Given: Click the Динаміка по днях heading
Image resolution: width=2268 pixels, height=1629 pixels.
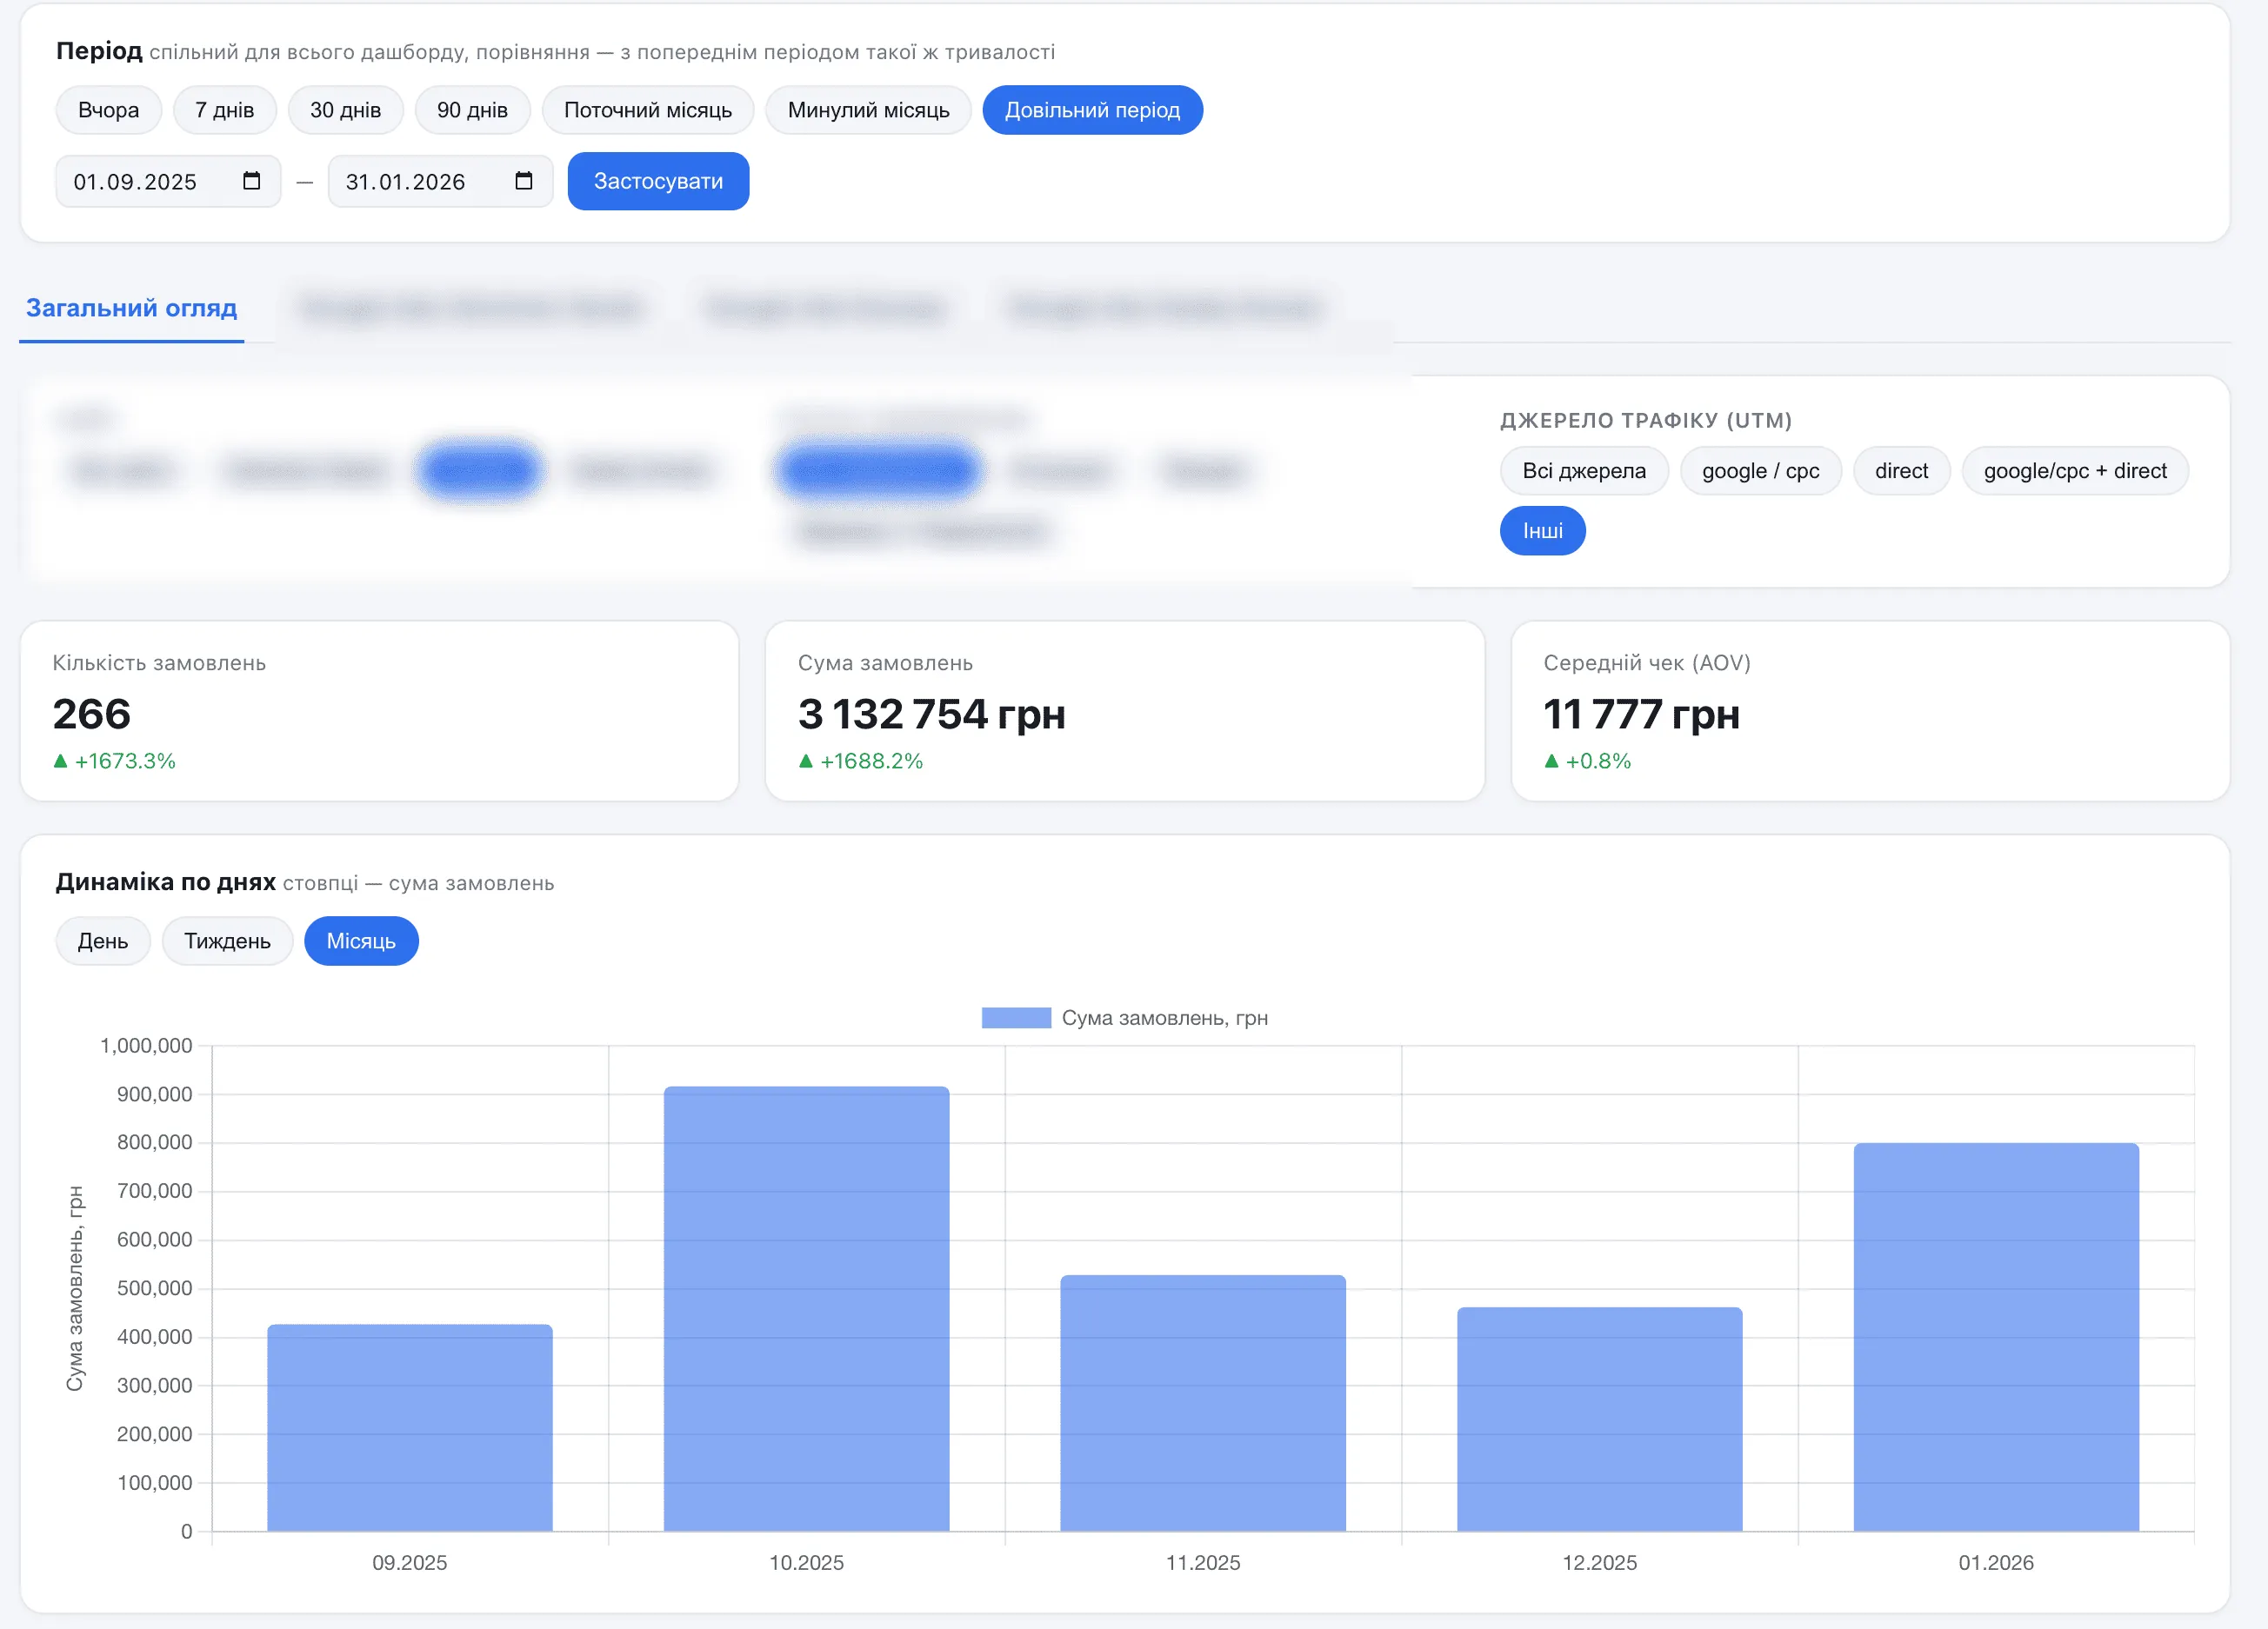Looking at the screenshot, I should [x=166, y=882].
